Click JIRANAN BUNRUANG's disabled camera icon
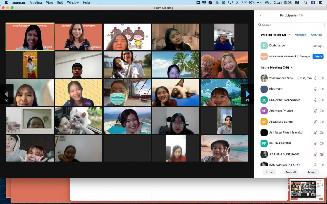327x204 pixels. pyautogui.click(x=322, y=154)
